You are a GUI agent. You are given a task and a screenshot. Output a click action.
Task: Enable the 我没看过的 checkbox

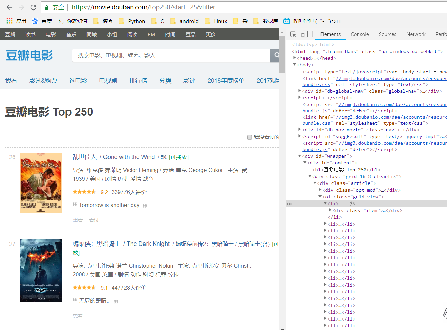click(250, 137)
